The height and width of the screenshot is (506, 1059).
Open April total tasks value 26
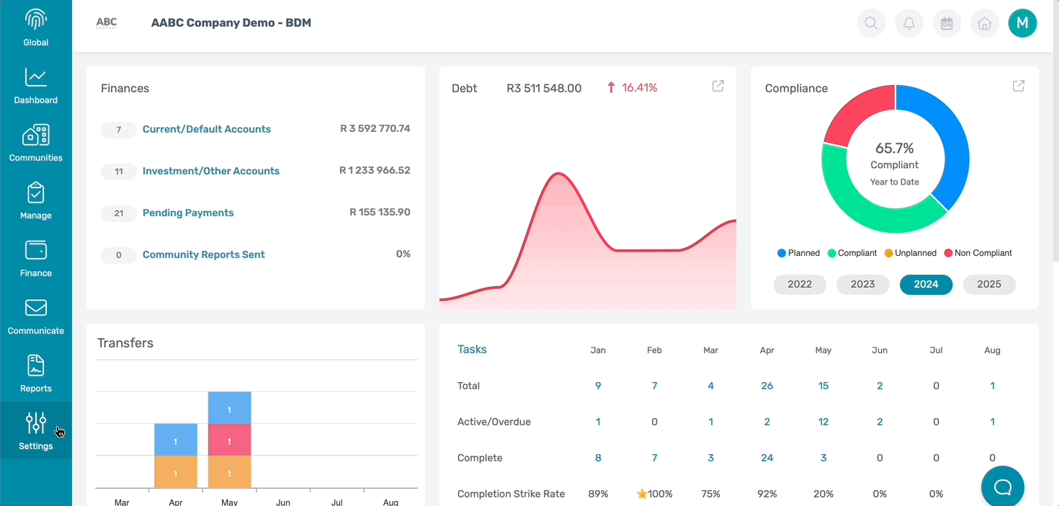[x=767, y=386]
